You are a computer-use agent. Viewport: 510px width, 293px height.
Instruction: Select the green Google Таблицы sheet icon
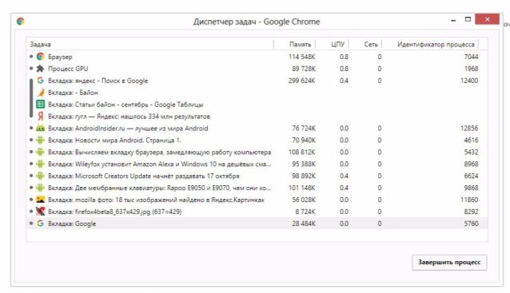(40, 105)
